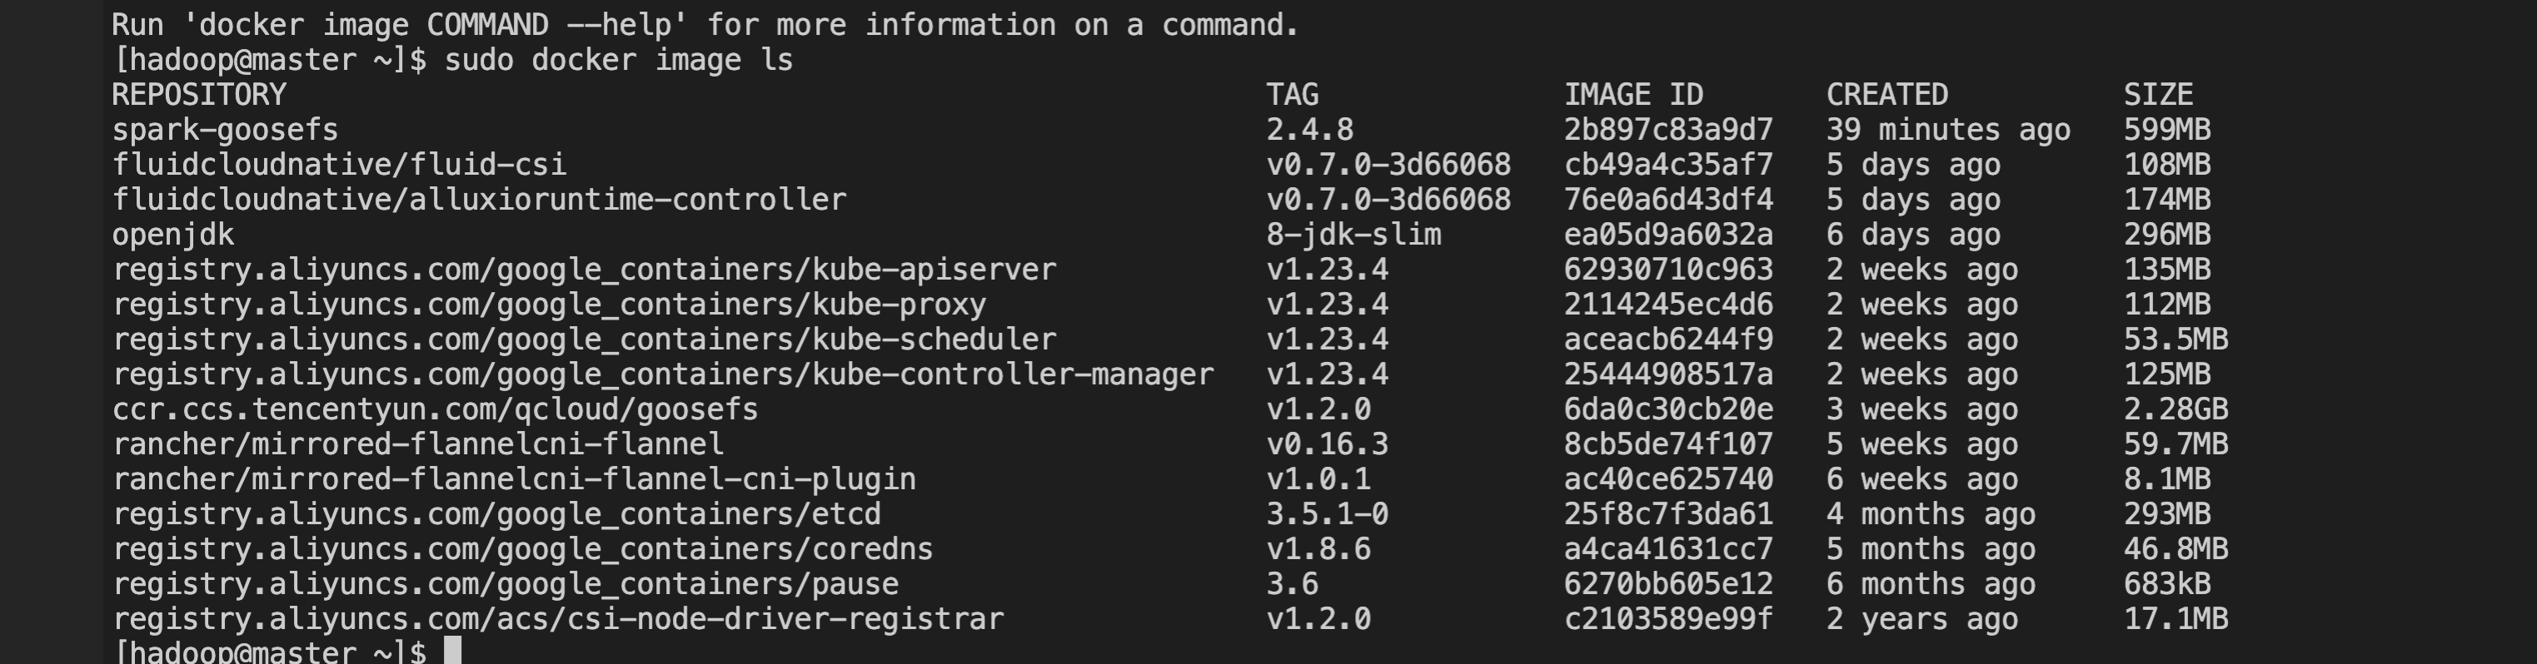2537x664 pixels.
Task: Click the TAG column header
Action: click(1292, 94)
